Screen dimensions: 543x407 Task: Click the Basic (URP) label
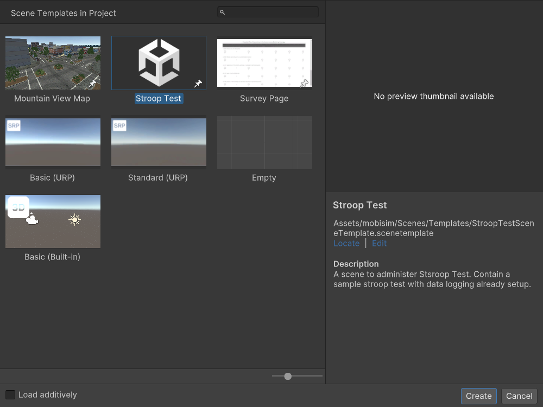(x=52, y=178)
